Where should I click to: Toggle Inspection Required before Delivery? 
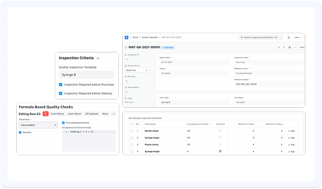[60, 94]
